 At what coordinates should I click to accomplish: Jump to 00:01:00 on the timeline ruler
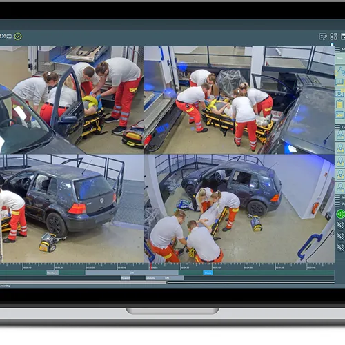pos(185,268)
